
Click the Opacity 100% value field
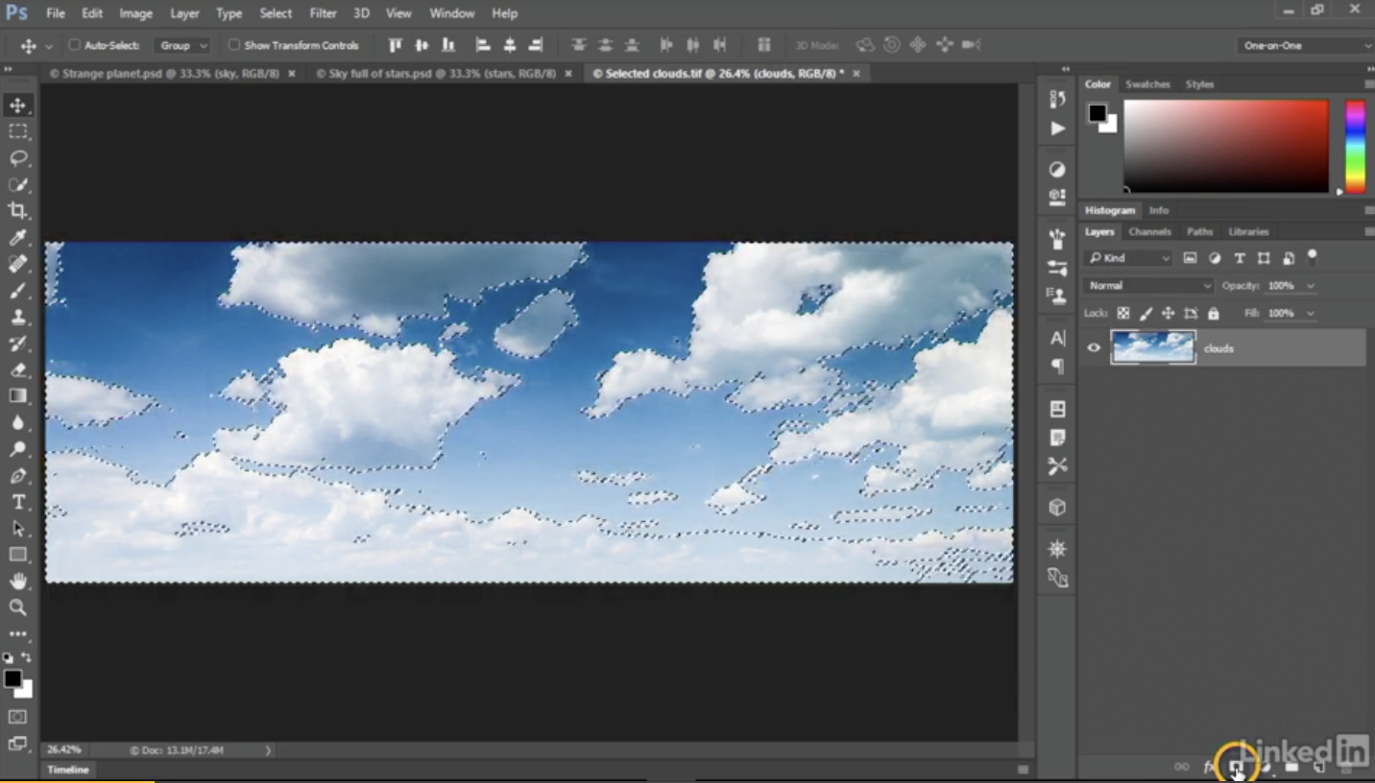[1282, 286]
